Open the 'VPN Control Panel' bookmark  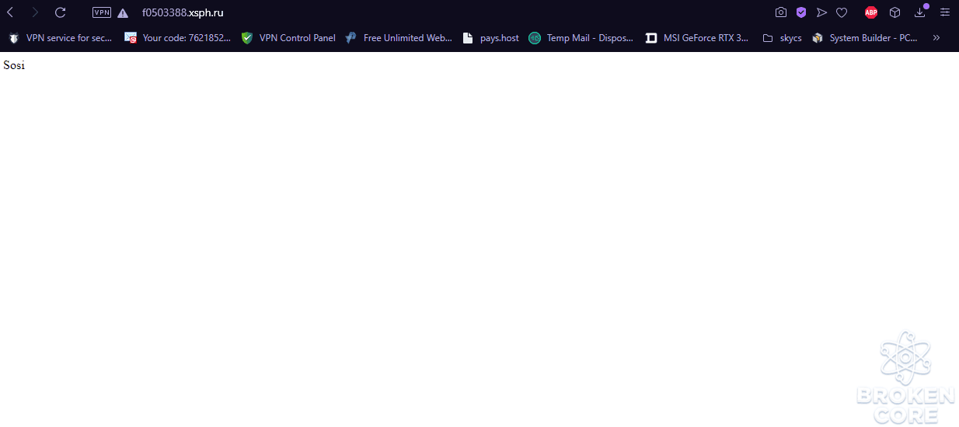[288, 37]
